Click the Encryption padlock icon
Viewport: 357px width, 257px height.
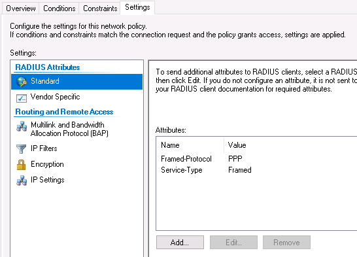click(x=22, y=165)
